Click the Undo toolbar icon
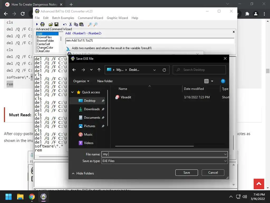270x203 pixels. point(65,24)
